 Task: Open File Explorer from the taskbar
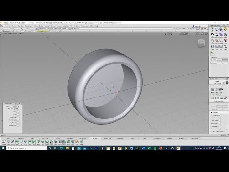(x=67, y=148)
